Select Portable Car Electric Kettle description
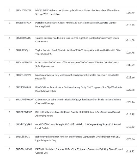The image size is (140, 164). [76, 24]
